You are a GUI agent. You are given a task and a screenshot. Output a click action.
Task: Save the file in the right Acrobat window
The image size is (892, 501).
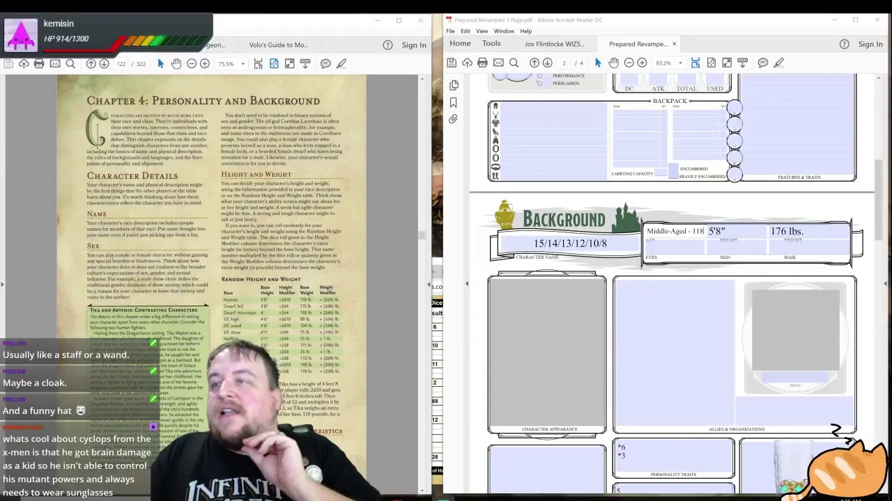tap(452, 63)
